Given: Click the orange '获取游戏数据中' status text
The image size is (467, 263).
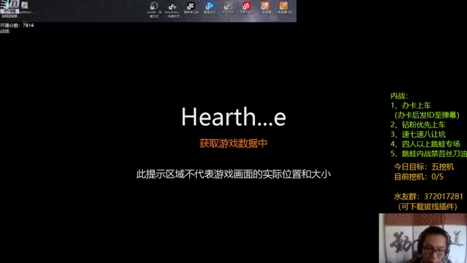Looking at the screenshot, I should pyautogui.click(x=233, y=143).
